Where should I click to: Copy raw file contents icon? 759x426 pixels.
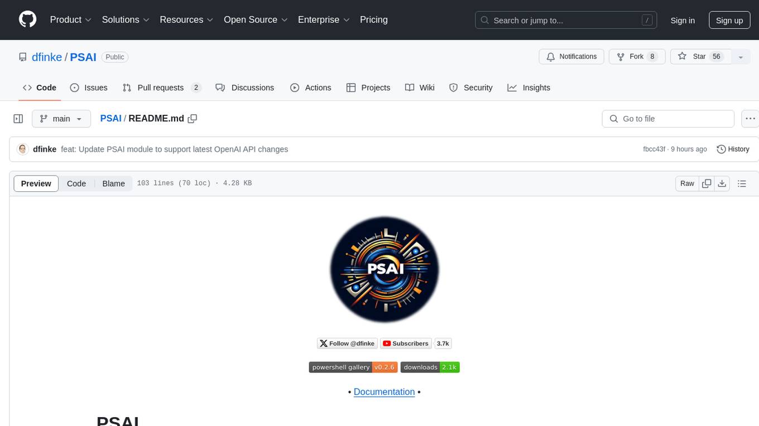click(707, 183)
